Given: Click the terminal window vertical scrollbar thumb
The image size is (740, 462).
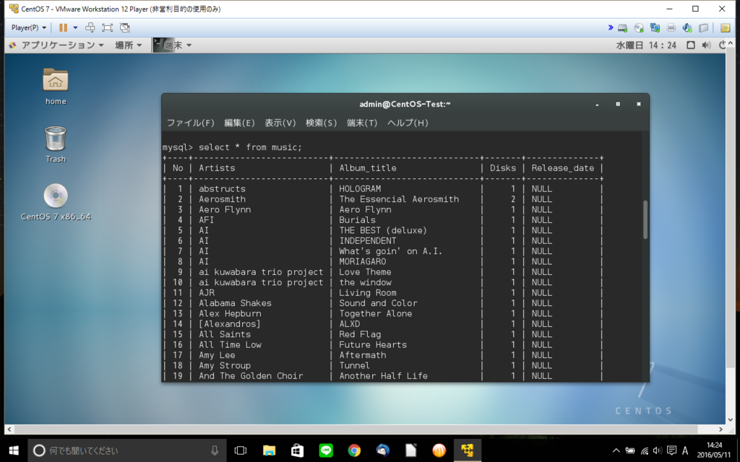Looking at the screenshot, I should [x=645, y=219].
